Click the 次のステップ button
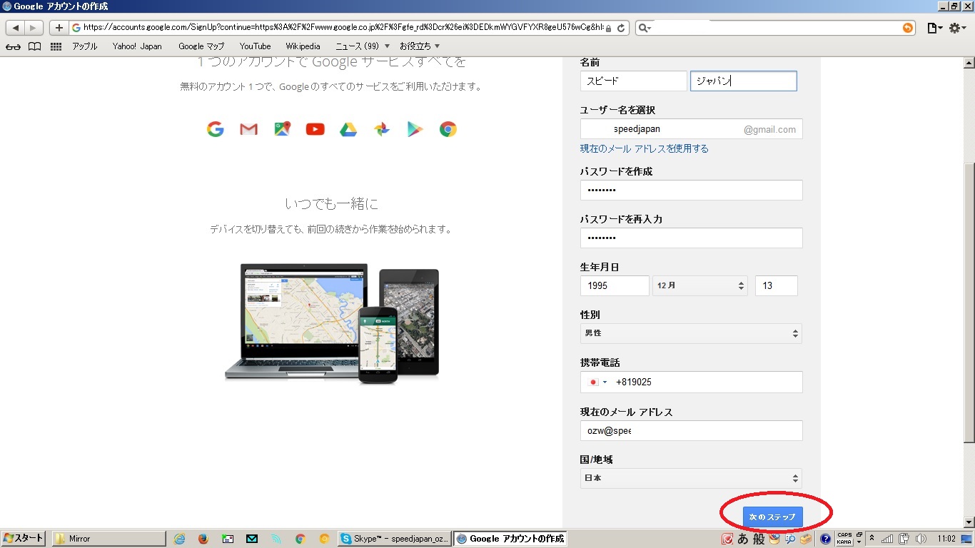975x548 pixels. pos(772,517)
